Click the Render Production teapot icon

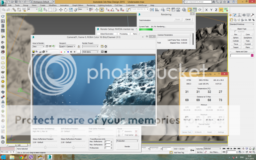pos(200,10)
